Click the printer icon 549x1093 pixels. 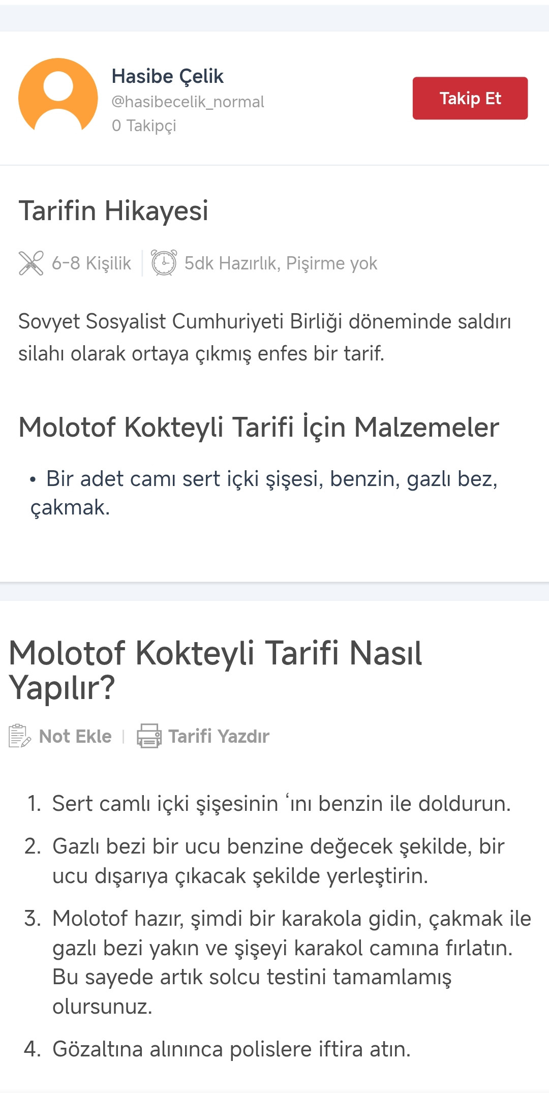(149, 736)
